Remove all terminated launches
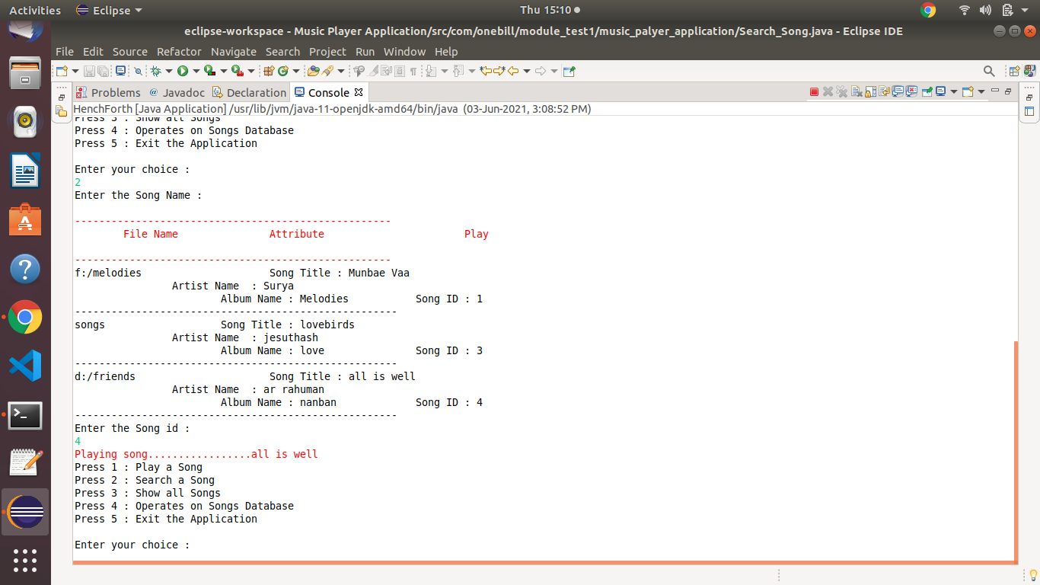Screen dimensions: 1040x585 point(842,91)
